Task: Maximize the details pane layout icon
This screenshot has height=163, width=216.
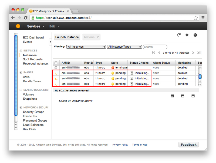Action: pyautogui.click(x=193, y=96)
